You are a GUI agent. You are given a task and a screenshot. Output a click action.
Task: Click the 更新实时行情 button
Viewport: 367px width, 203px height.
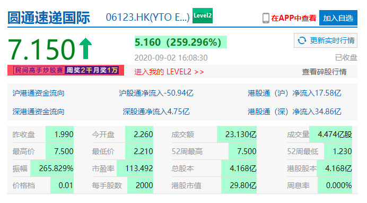pos(326,40)
